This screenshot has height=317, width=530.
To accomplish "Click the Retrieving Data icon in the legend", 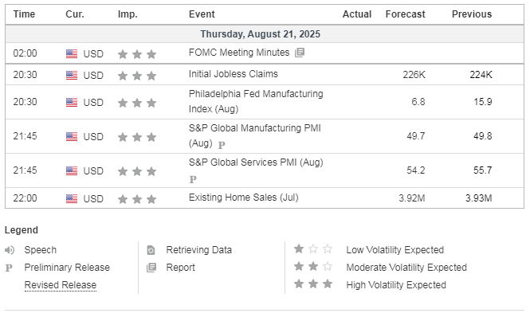I will click(x=151, y=250).
